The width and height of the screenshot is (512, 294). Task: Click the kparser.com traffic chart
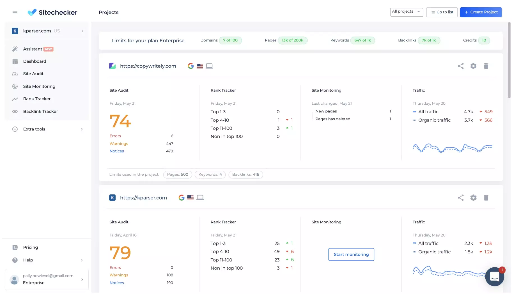449,271
